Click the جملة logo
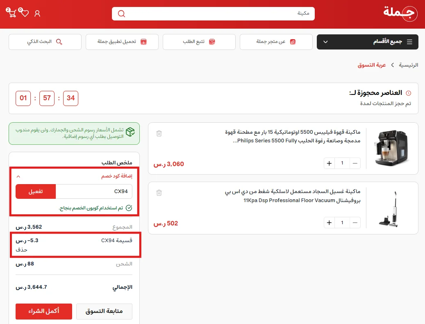425x324 pixels. coord(400,13)
